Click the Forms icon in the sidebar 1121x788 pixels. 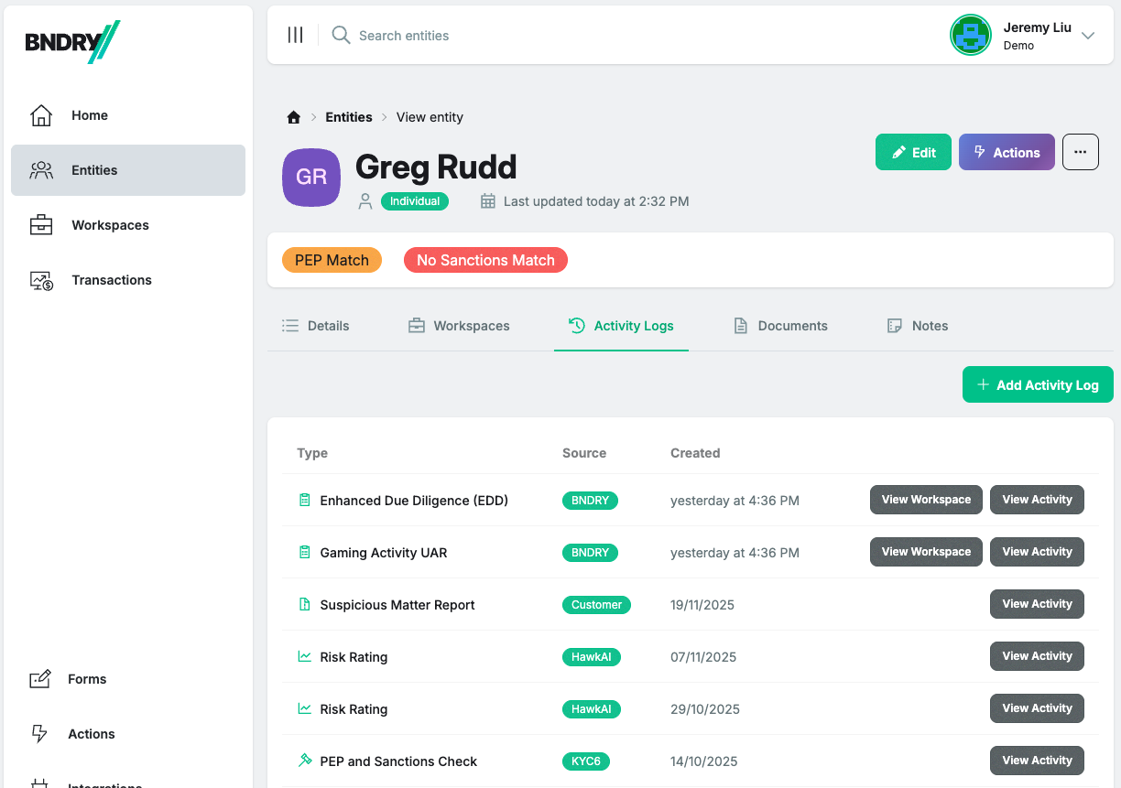click(x=41, y=678)
